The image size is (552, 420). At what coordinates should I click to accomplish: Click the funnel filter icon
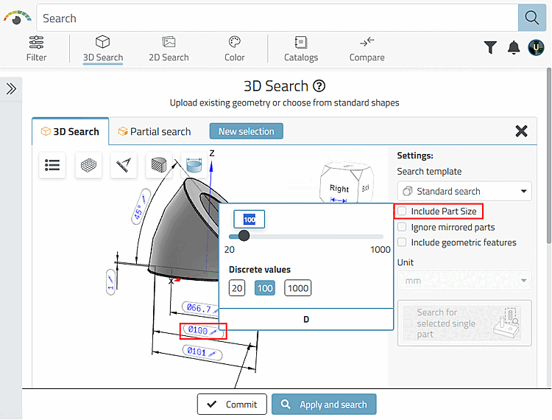click(490, 48)
